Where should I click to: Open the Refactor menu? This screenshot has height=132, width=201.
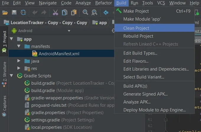pos(104,3)
